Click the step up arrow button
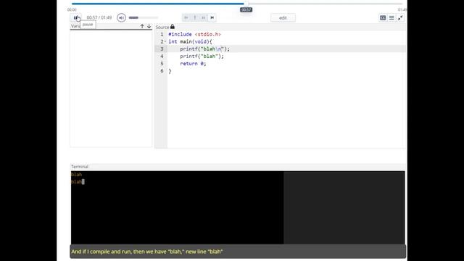Viewport: 464px width, 261px height. point(195,17)
